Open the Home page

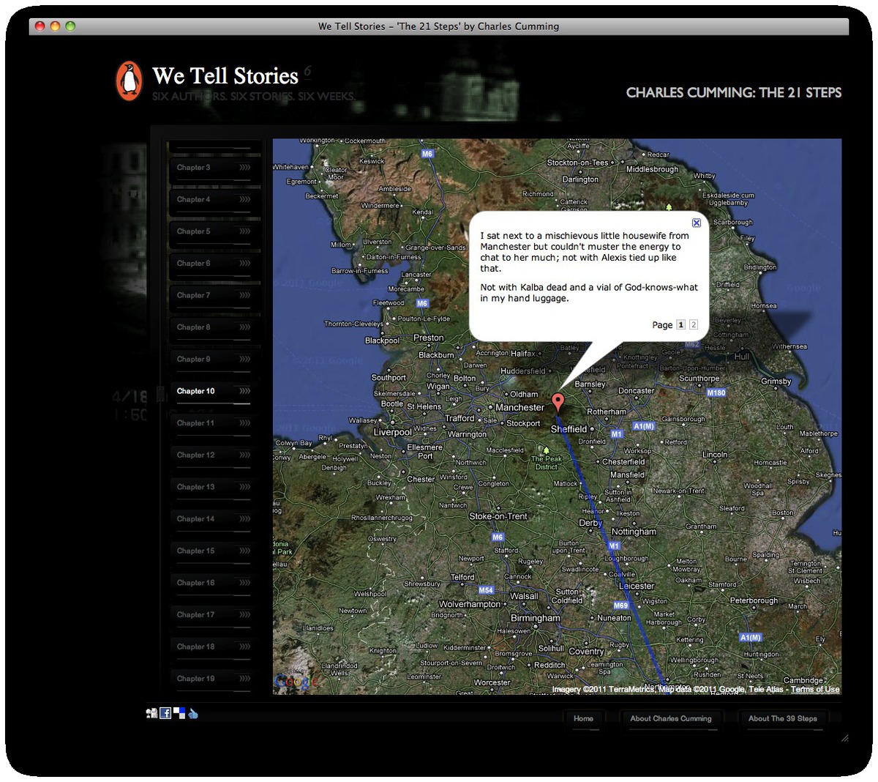(583, 718)
